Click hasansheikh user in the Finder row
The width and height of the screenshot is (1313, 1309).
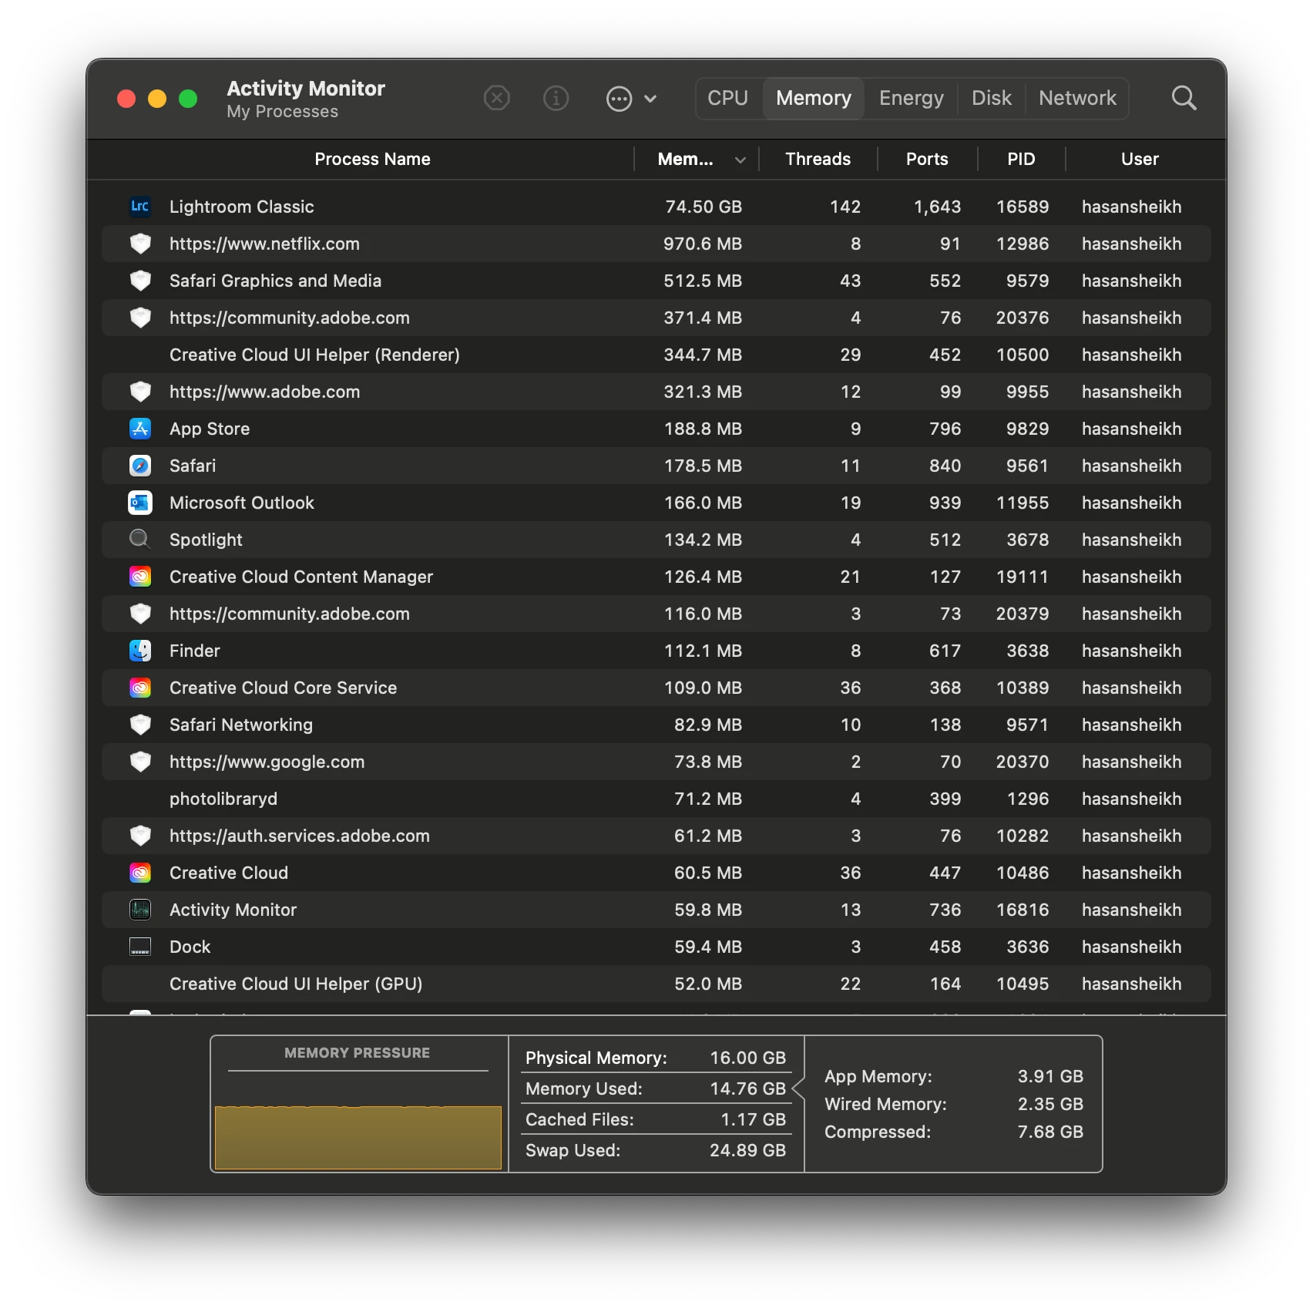click(x=1131, y=651)
